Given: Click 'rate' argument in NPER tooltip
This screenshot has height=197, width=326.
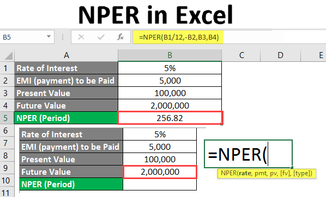Looking at the screenshot, I should click(245, 173).
